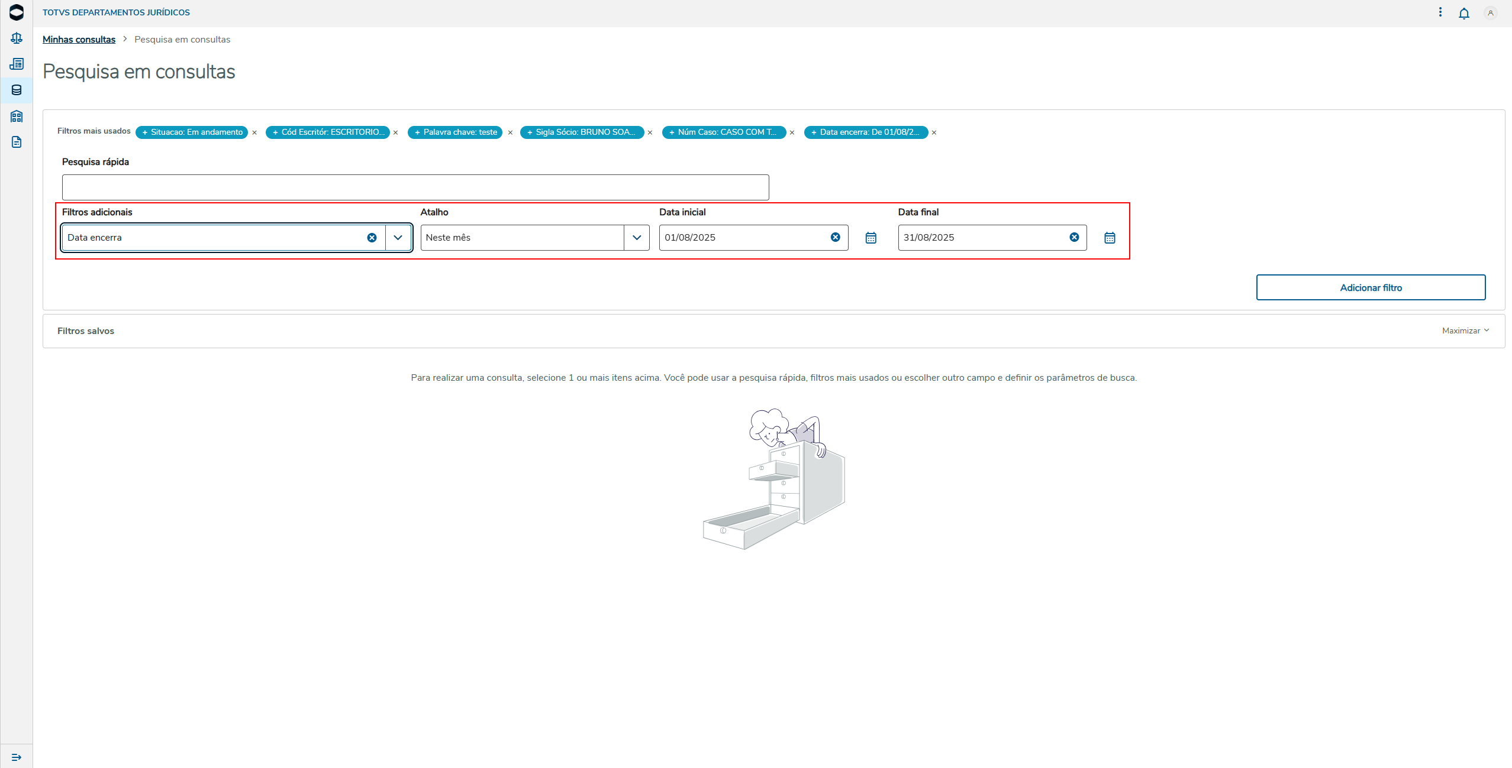Apply 'Situacao: Em andamento' filter chip
1512x768 pixels.
pos(191,132)
